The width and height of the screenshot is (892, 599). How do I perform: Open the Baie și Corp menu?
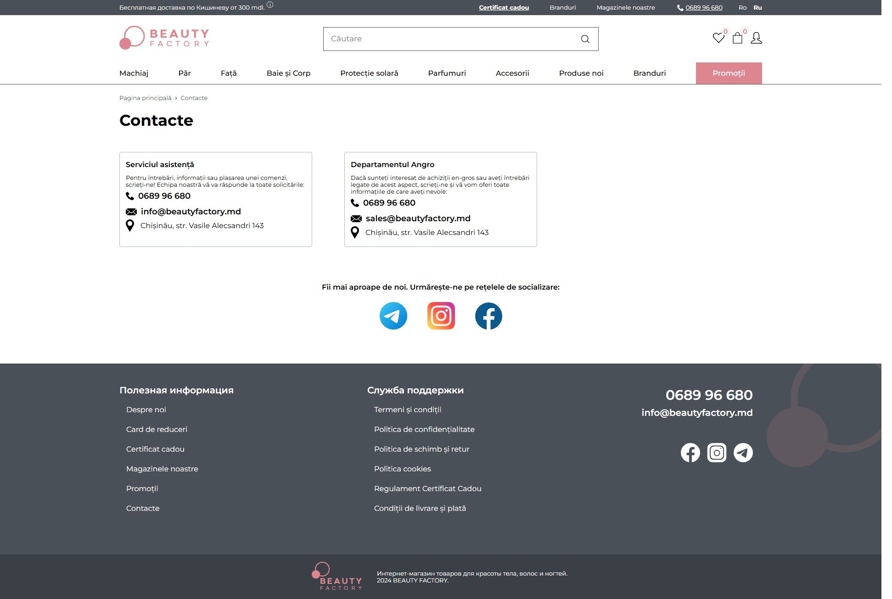(288, 73)
